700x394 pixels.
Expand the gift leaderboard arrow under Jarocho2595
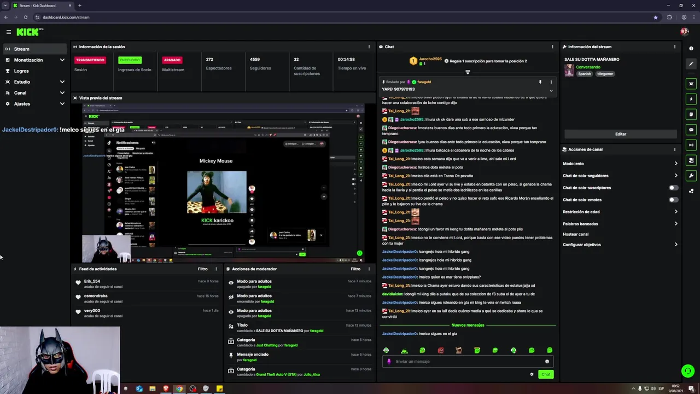(468, 72)
